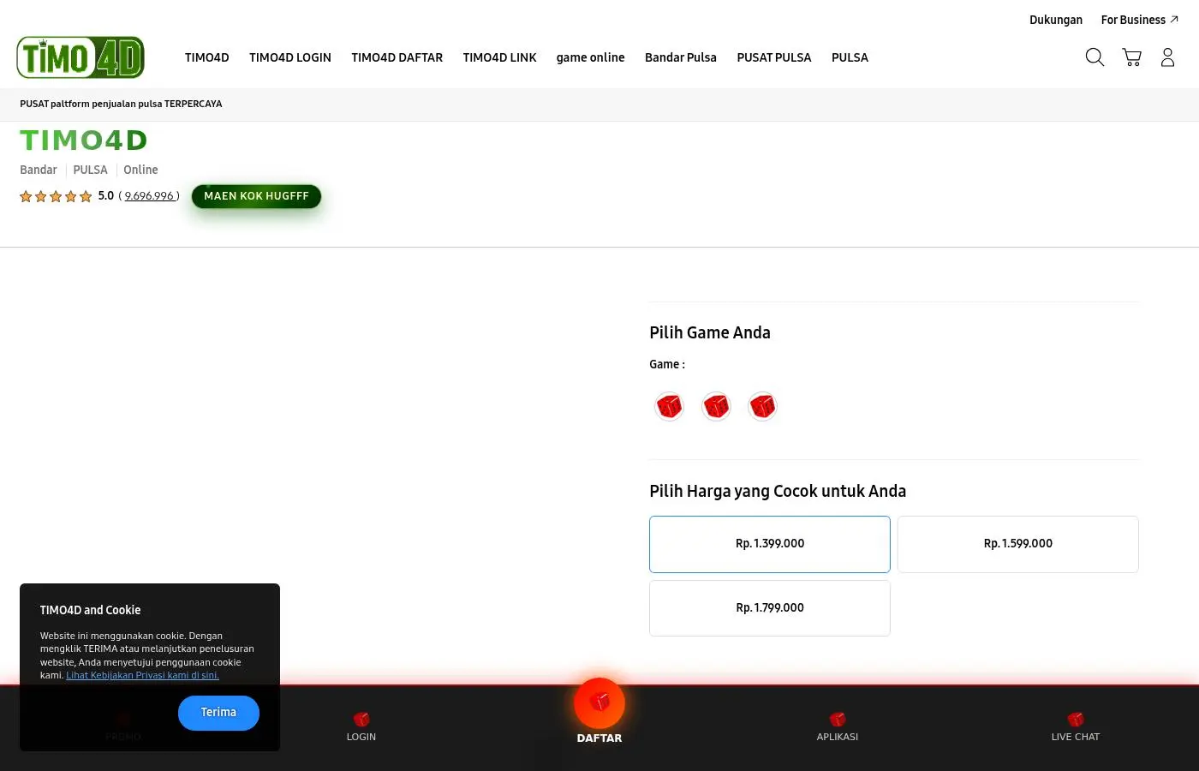This screenshot has height=771, width=1199.
Task: Open the Lihat Kebijakan Privasi link
Action: [142, 675]
